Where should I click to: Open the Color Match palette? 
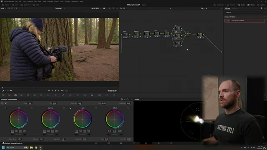point(9,95)
